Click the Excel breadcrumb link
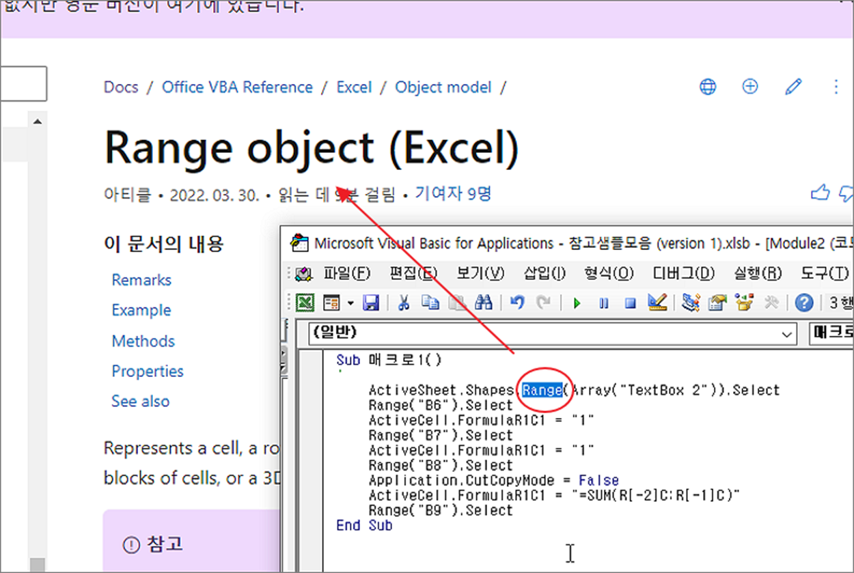 click(354, 87)
